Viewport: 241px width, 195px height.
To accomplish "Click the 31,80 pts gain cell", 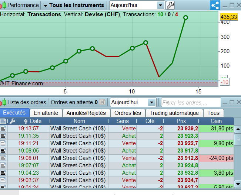I will pyautogui.click(x=216, y=129).
